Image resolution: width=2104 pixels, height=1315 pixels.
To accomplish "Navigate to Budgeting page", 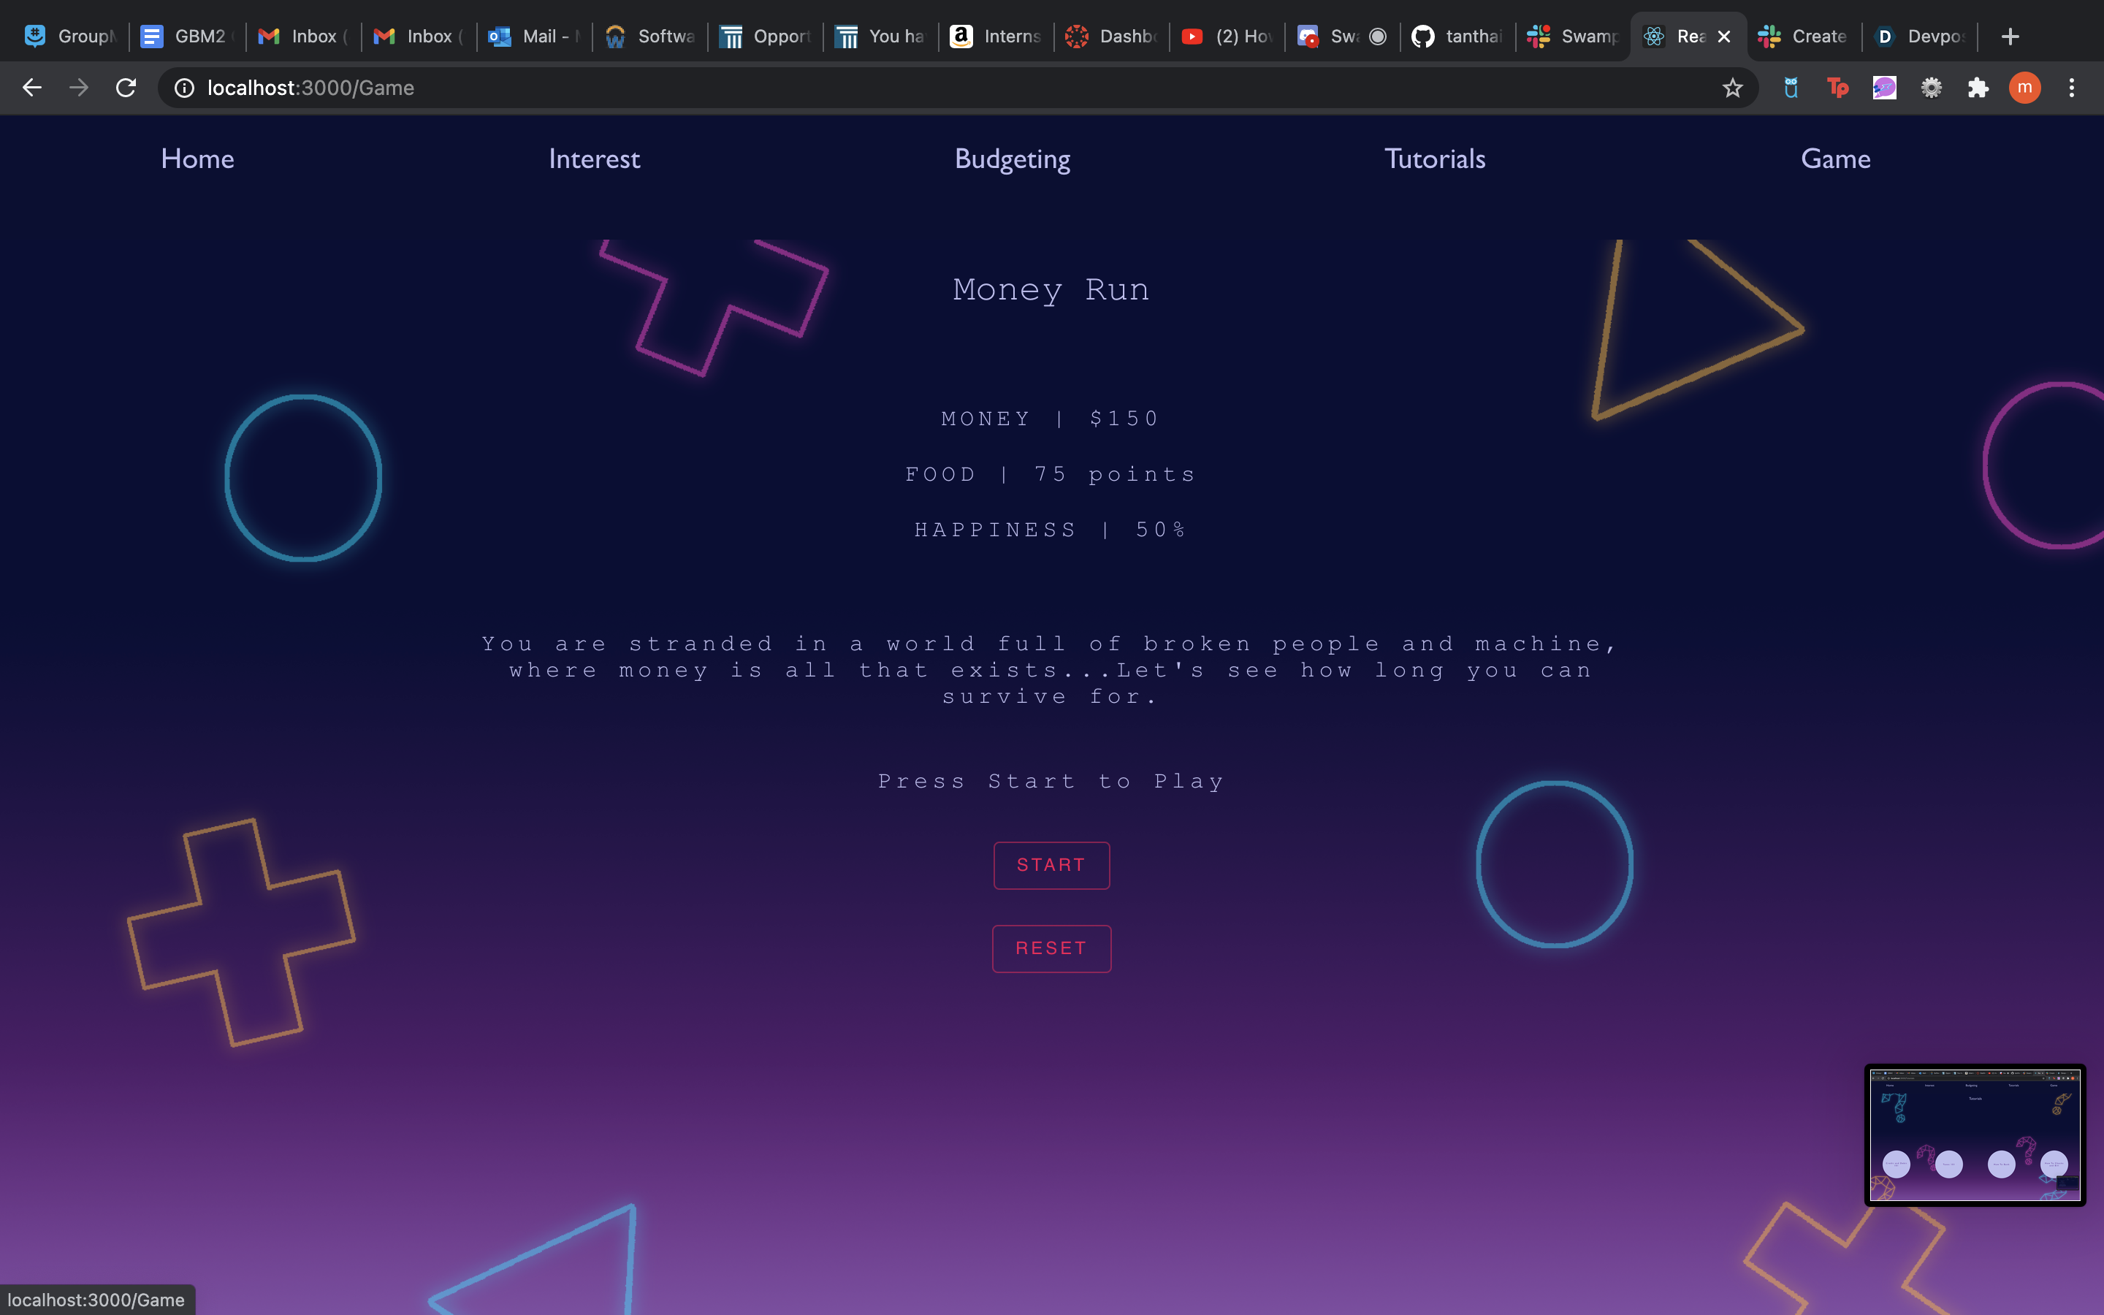I will pyautogui.click(x=1012, y=159).
